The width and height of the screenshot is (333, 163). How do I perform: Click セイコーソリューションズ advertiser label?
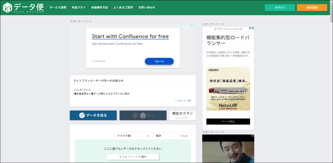(228, 29)
